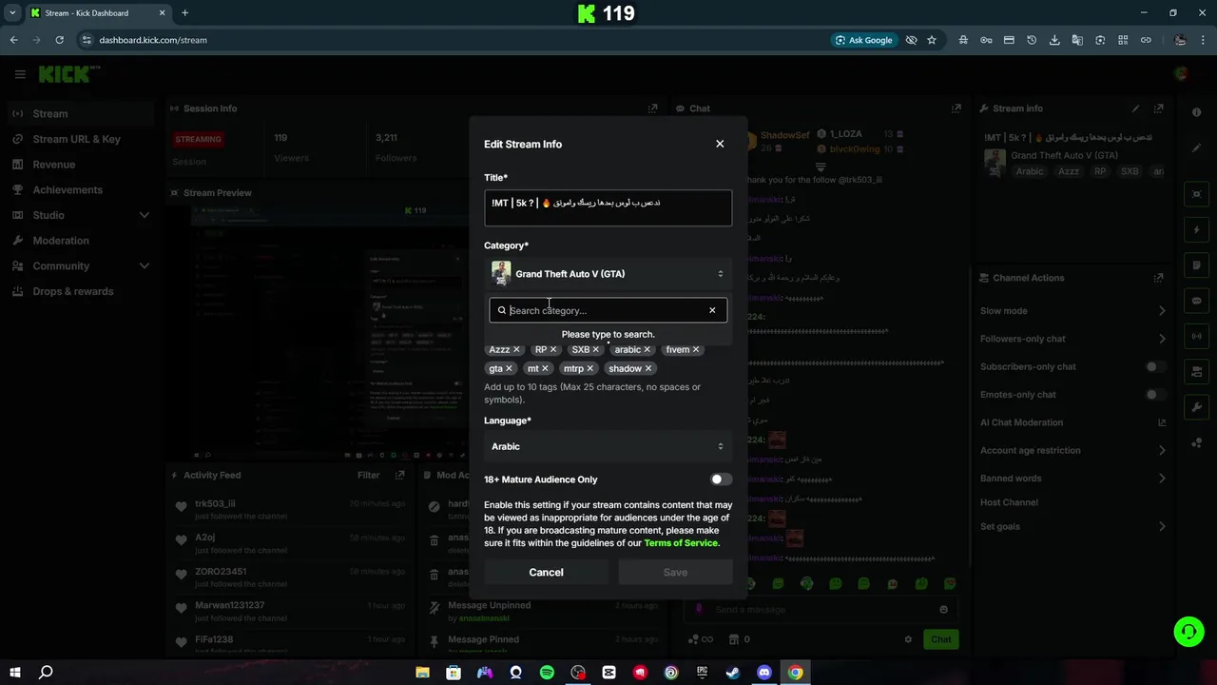Bookmark this page with star icon
The height and width of the screenshot is (685, 1217).
(932, 40)
